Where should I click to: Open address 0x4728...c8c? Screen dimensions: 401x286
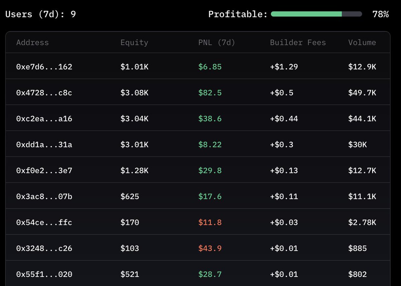tap(44, 93)
